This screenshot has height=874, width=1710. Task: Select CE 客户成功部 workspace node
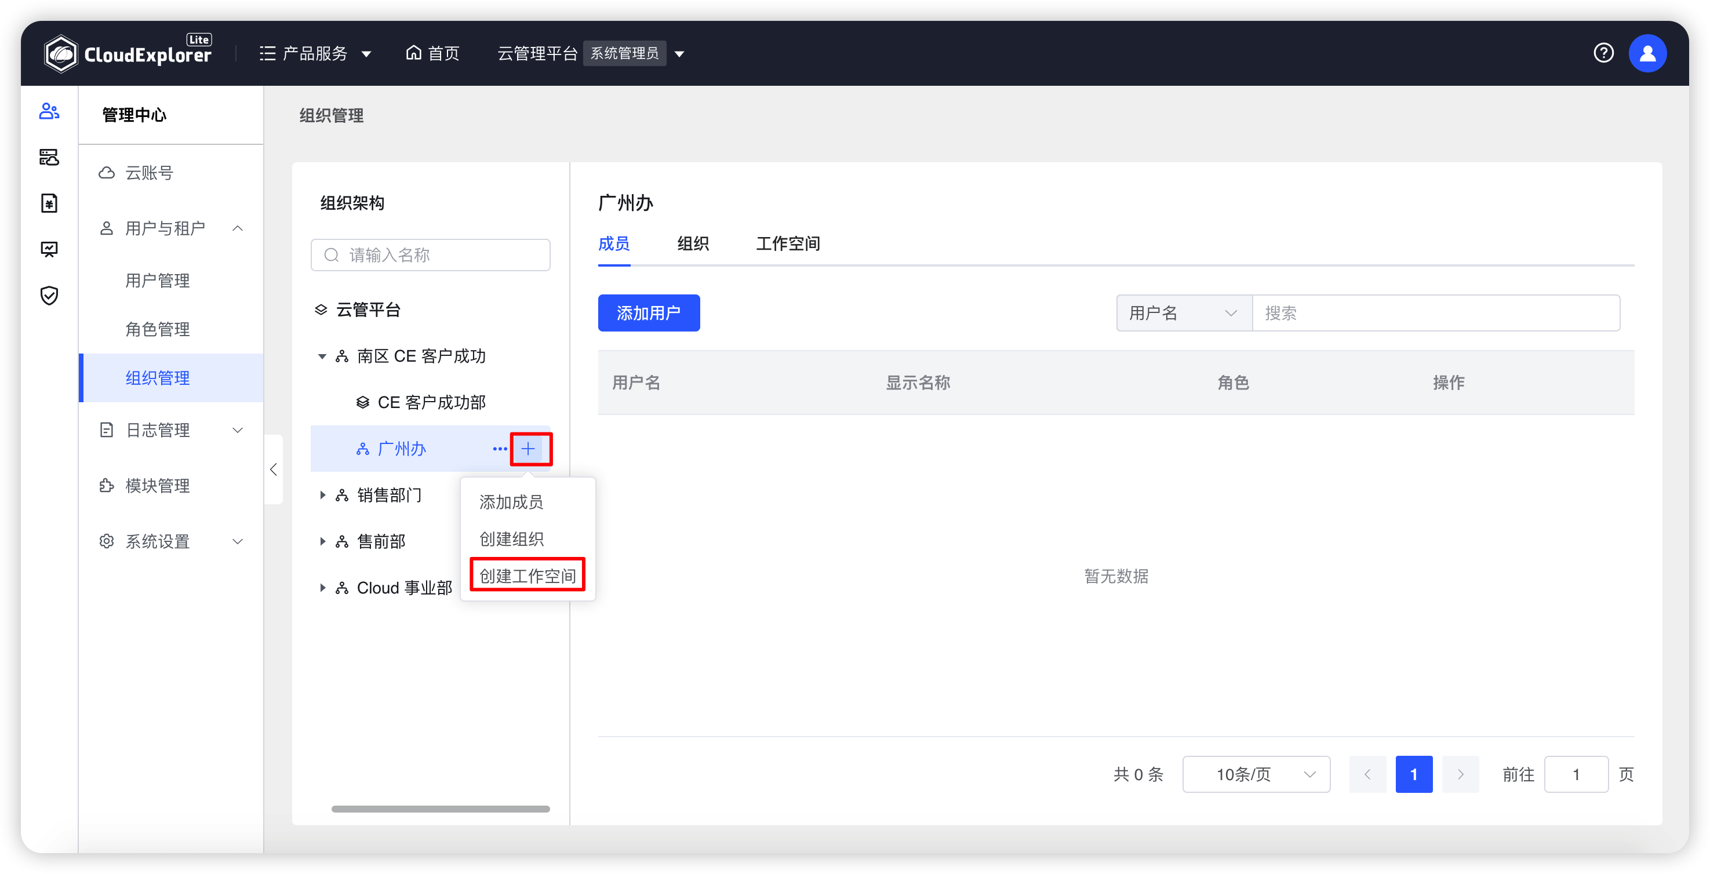tap(431, 403)
